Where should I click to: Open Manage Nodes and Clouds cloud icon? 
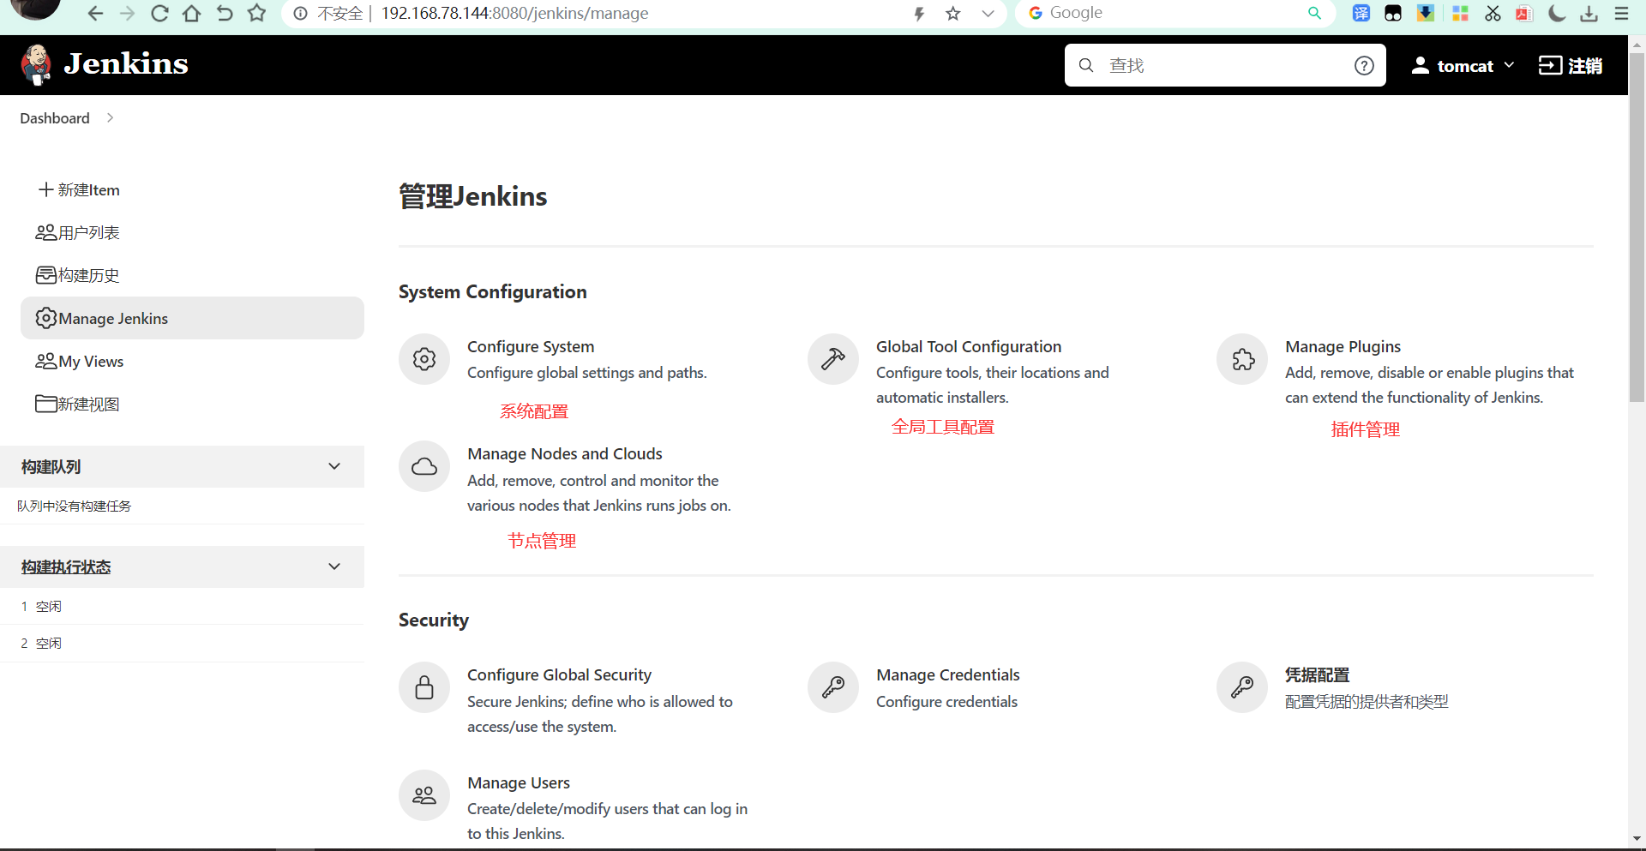(x=424, y=466)
